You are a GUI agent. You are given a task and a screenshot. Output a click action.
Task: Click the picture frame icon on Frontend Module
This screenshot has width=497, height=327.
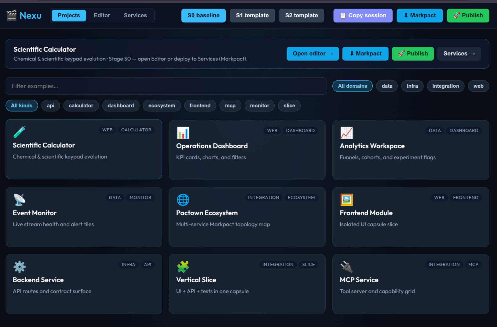346,200
